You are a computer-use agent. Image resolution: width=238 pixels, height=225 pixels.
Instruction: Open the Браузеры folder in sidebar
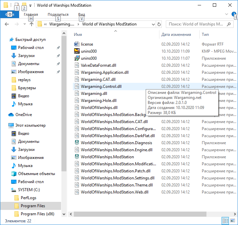click(x=27, y=88)
